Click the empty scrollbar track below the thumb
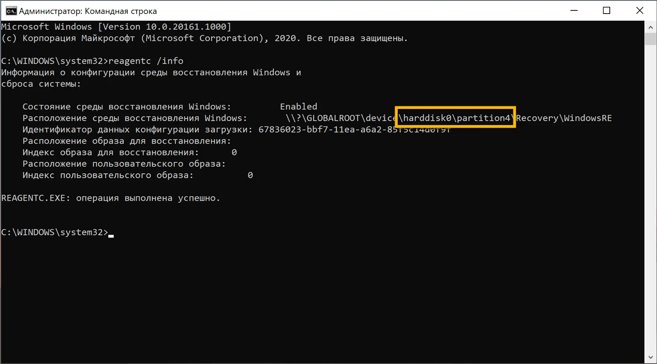This screenshot has height=364, width=657. tap(650, 197)
